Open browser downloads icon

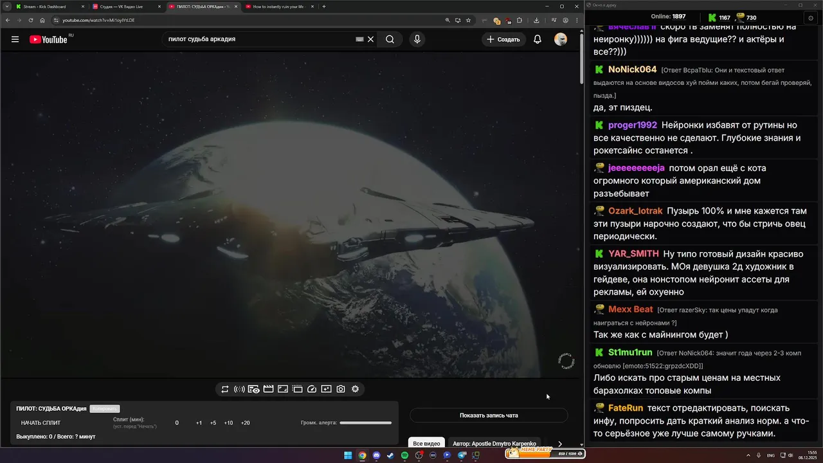[x=536, y=20]
